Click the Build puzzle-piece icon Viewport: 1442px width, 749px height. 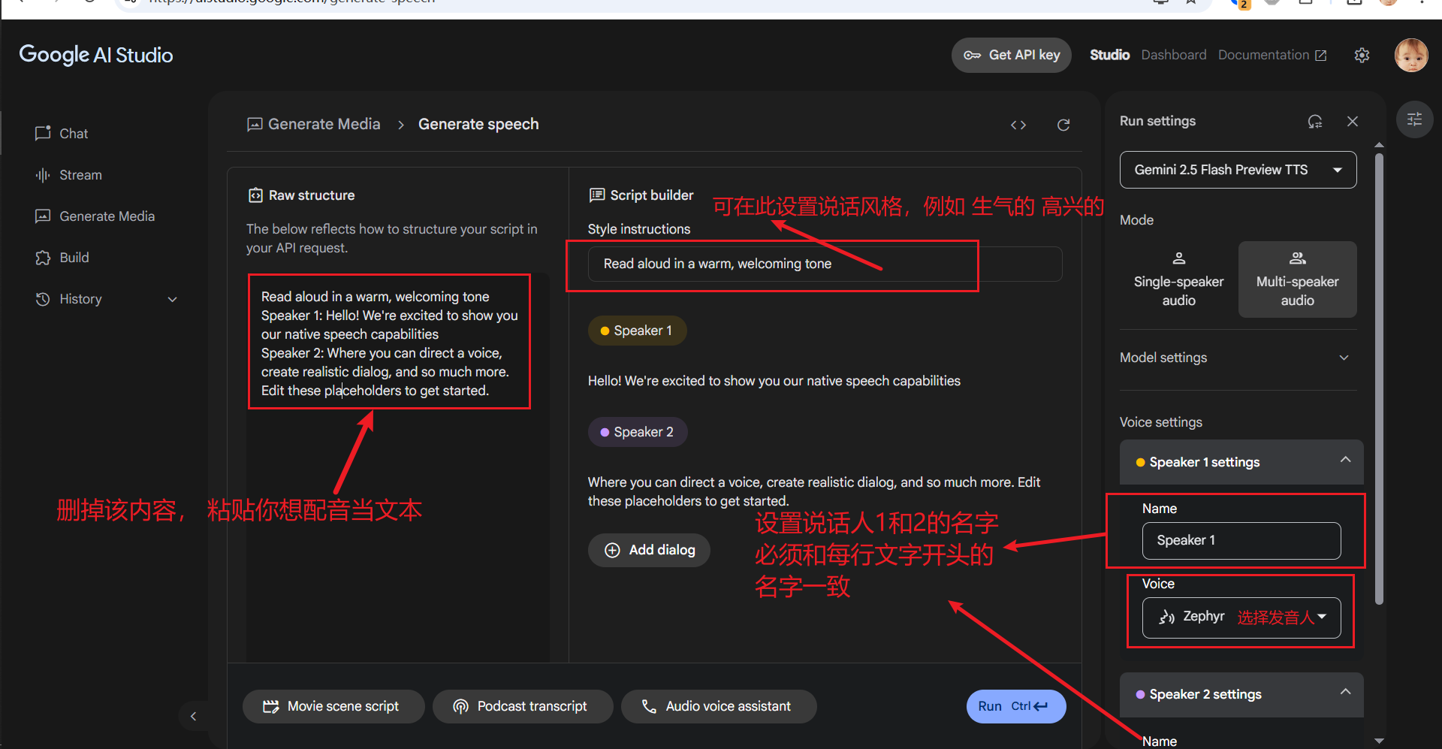tap(43, 258)
